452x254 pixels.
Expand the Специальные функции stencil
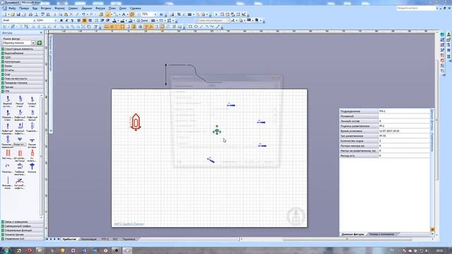pyautogui.click(x=22, y=231)
